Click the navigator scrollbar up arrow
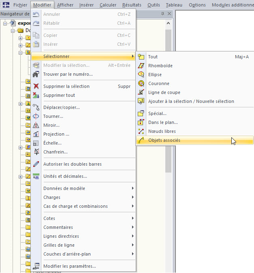This screenshot has width=254, height=273. 168,23
